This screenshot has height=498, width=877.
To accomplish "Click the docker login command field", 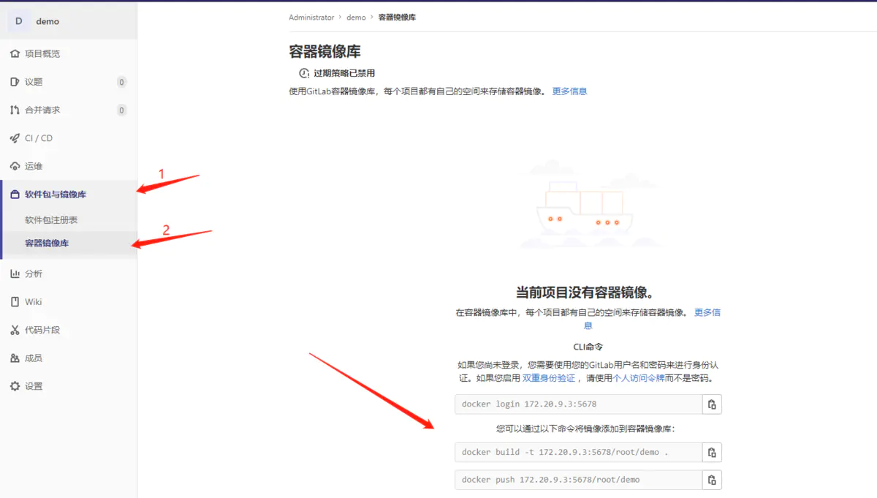I will 578,404.
